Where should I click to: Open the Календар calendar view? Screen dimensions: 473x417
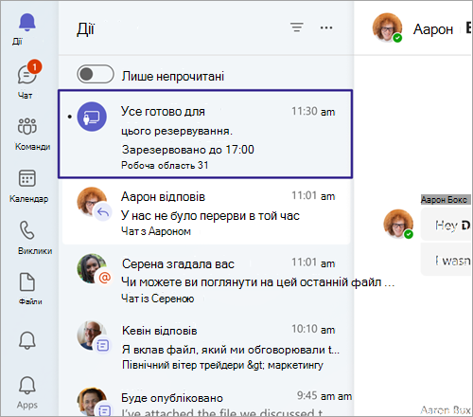tap(27, 186)
